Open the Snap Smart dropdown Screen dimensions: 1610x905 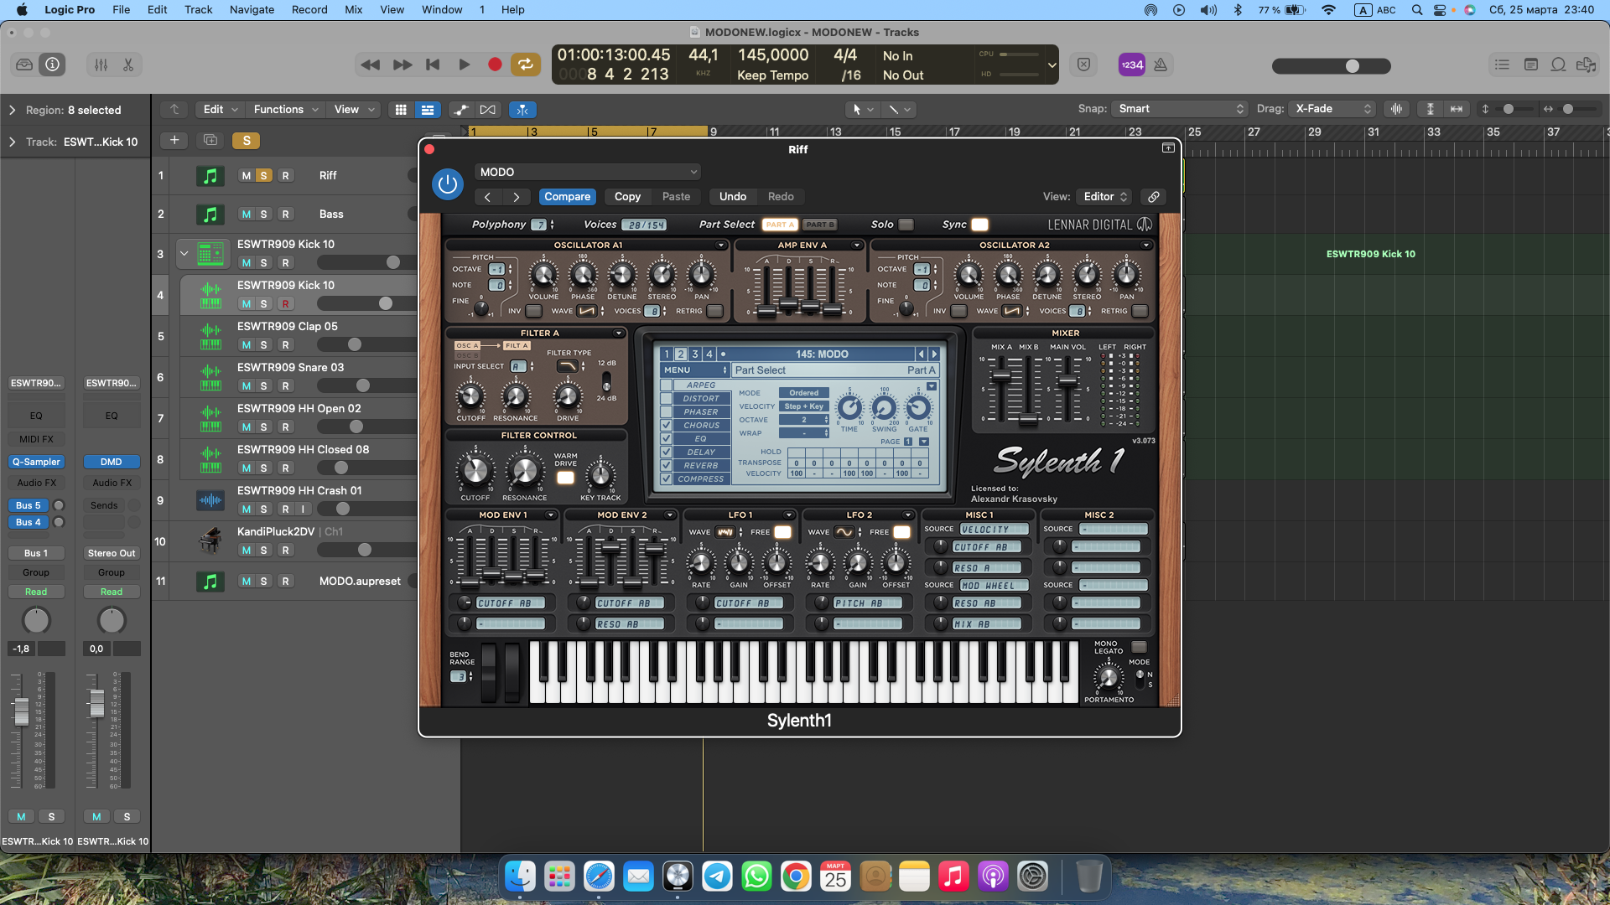(1179, 109)
